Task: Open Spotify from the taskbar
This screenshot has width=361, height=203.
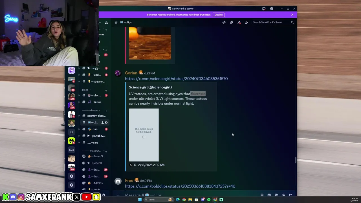Action: (209, 200)
